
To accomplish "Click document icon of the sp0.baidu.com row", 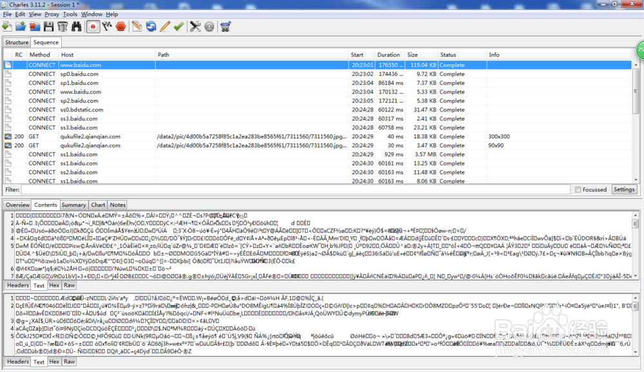I will point(8,74).
